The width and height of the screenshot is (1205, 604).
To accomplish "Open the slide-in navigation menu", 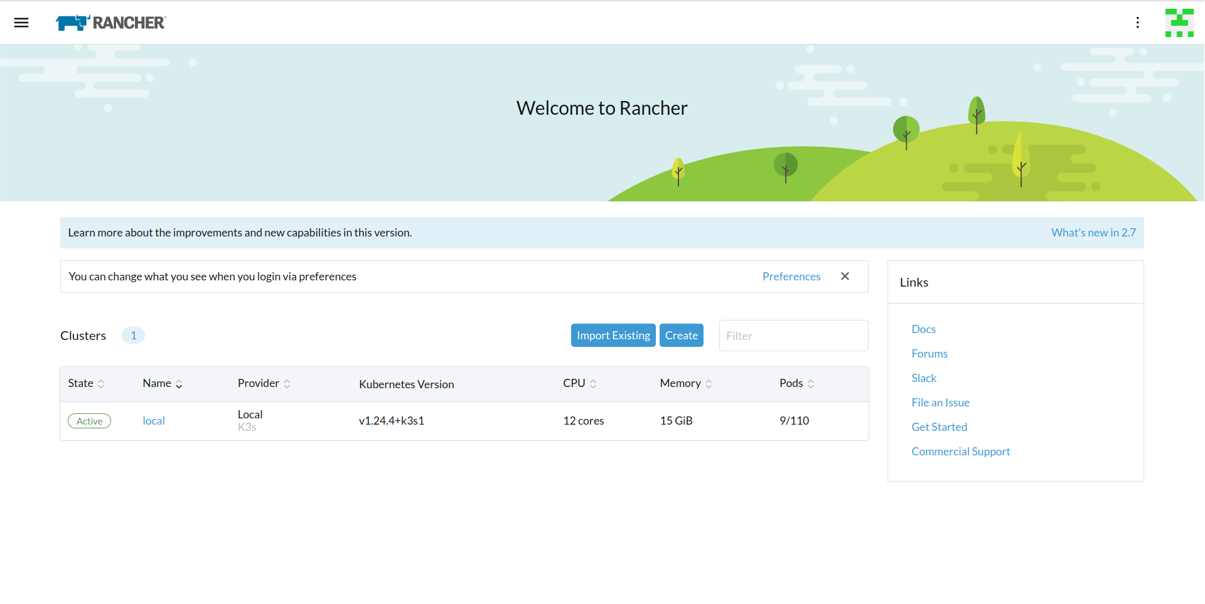I will tap(21, 23).
